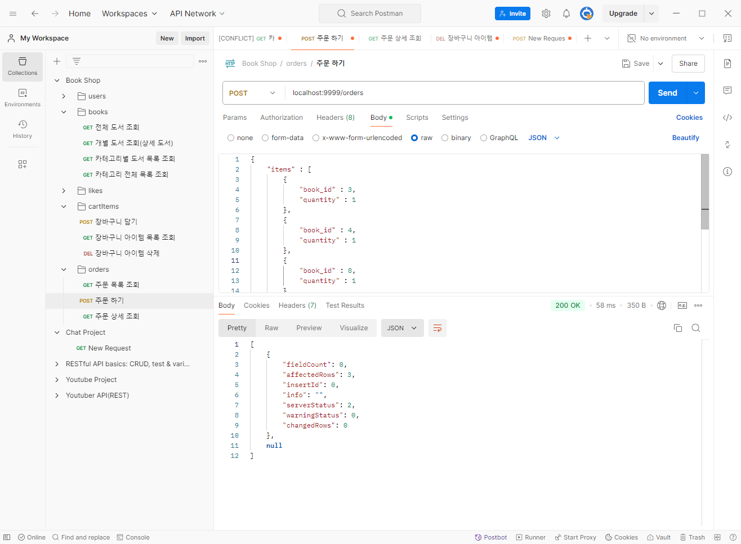
Task: Switch response view to Raw
Action: pos(271,328)
